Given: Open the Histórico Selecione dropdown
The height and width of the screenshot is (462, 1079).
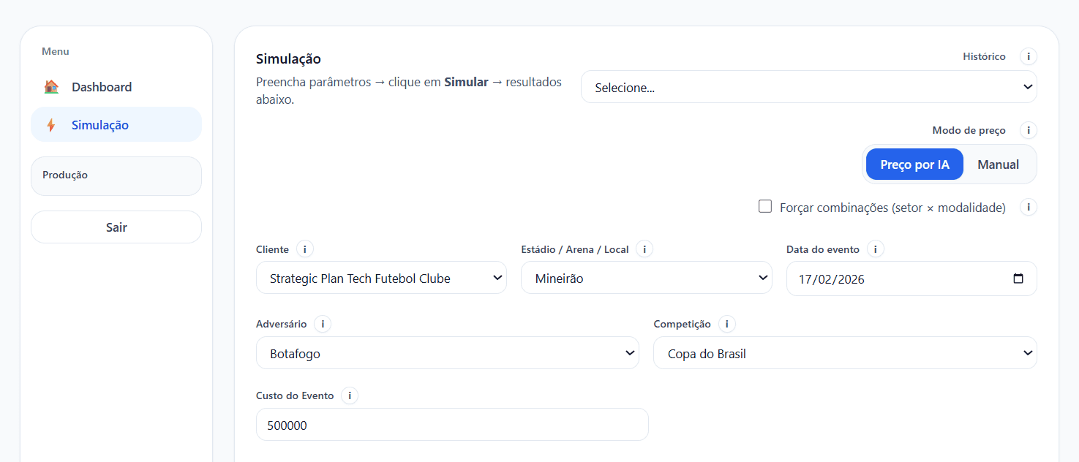Looking at the screenshot, I should point(808,86).
